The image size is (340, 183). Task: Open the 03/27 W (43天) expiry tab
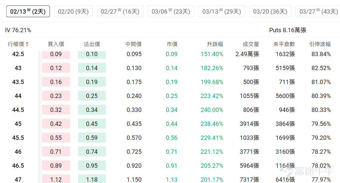(318, 12)
